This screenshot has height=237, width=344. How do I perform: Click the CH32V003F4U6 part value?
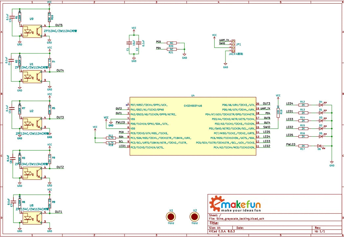coord(193,106)
